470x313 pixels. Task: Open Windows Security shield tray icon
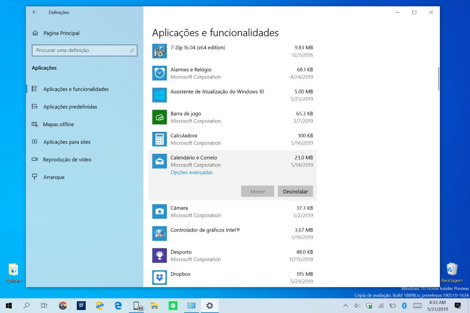tap(369, 306)
